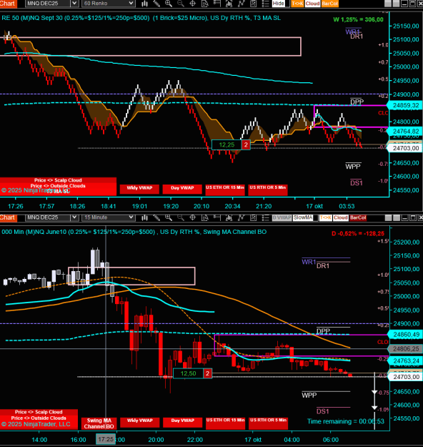This screenshot has height=447, width=423.
Task: Toggle SlowMA in the 15 Minute chart toolbar
Action: (303, 218)
